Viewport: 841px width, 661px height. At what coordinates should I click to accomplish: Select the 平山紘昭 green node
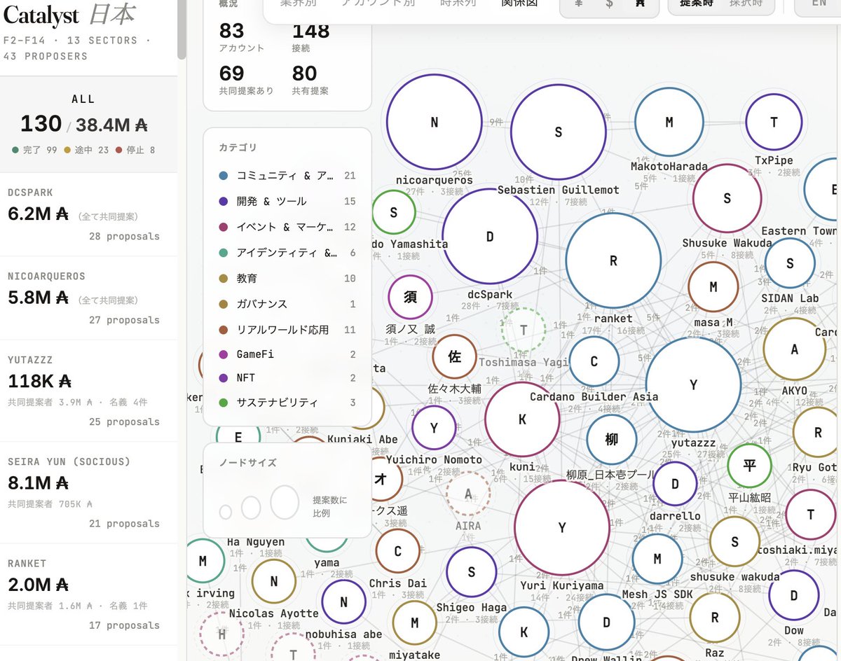pyautogui.click(x=749, y=465)
